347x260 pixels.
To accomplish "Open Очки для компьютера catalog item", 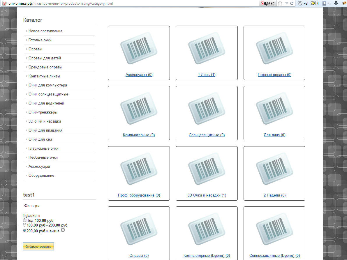I will coord(48,85).
